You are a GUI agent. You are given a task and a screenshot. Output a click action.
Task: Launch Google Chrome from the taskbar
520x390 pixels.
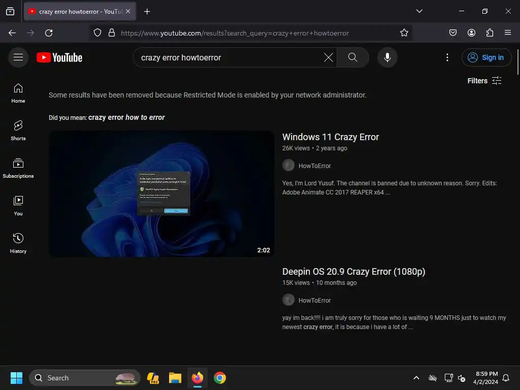pyautogui.click(x=219, y=378)
